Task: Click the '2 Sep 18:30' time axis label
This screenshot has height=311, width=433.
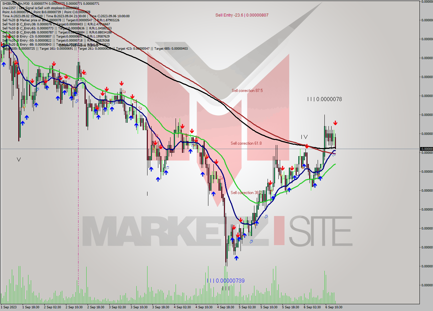Action: coord(95,307)
